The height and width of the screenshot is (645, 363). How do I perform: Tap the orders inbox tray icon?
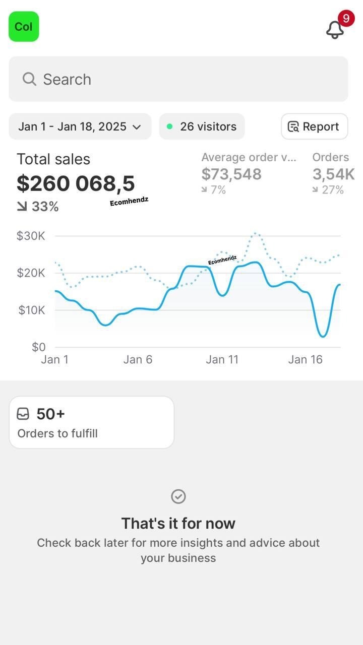point(23,414)
